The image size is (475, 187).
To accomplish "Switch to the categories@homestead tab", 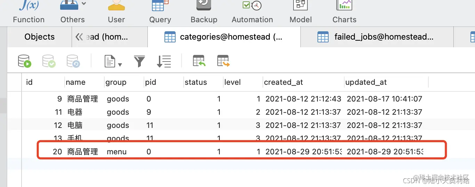I will coord(224,37).
